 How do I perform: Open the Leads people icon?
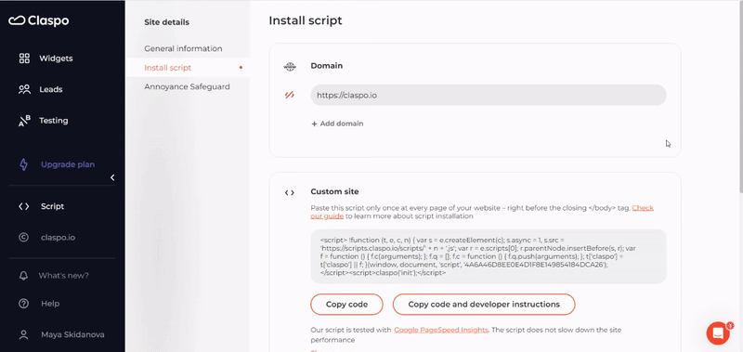click(24, 89)
